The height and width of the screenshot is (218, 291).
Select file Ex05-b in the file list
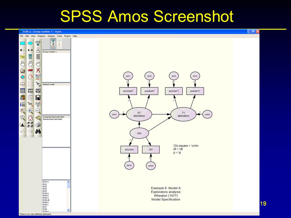46,195
